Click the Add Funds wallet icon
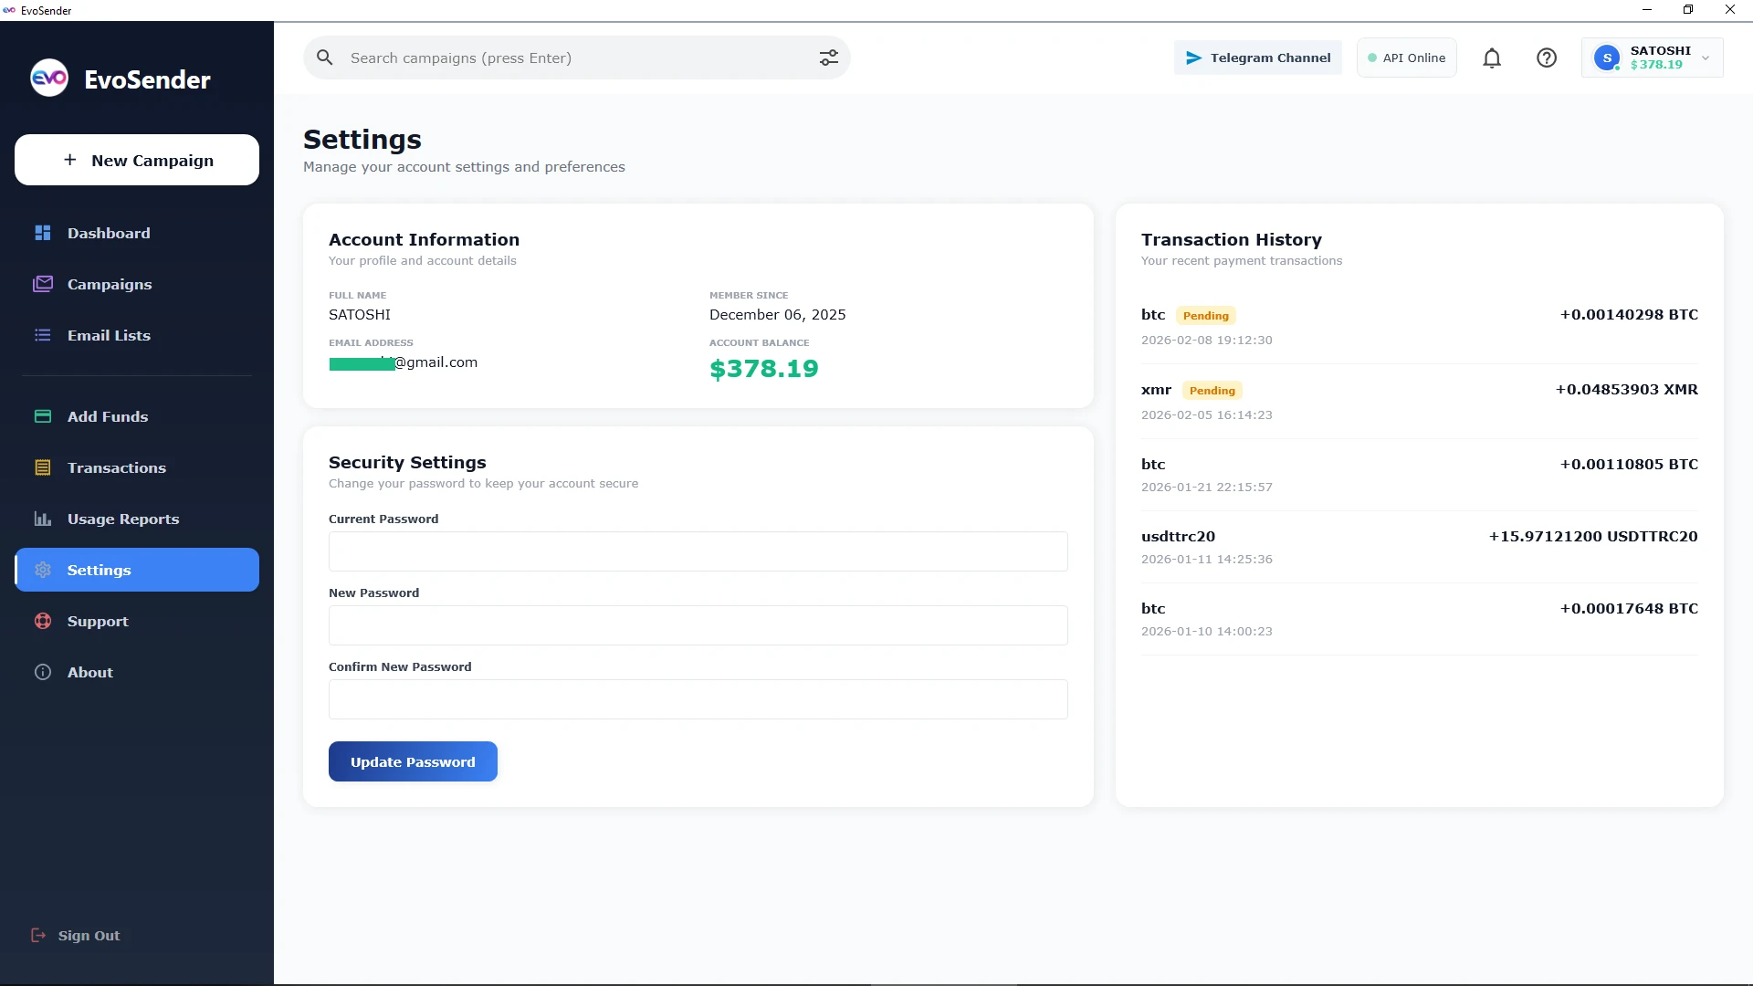 [43, 416]
